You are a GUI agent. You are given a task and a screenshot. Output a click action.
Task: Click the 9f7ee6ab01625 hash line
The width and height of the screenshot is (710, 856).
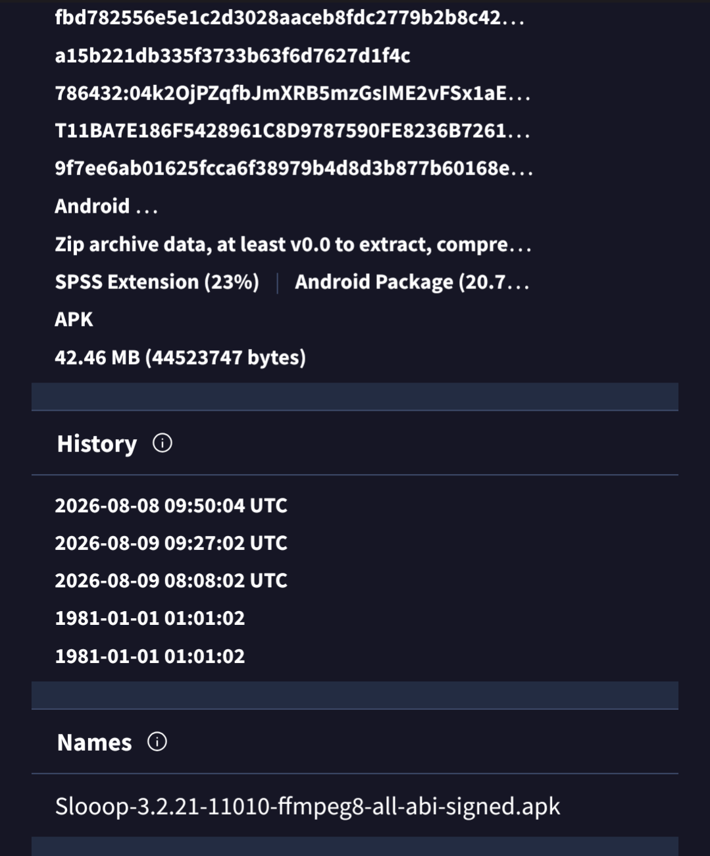click(x=294, y=169)
